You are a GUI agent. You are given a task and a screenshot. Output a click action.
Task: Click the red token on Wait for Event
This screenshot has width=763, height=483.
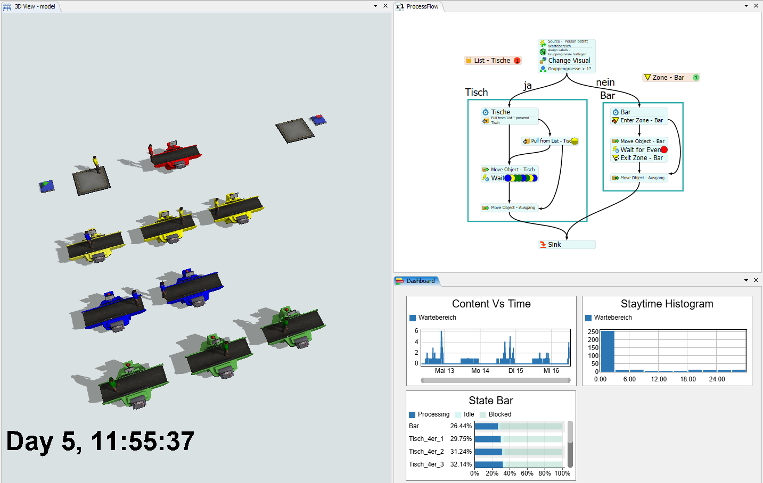click(664, 150)
